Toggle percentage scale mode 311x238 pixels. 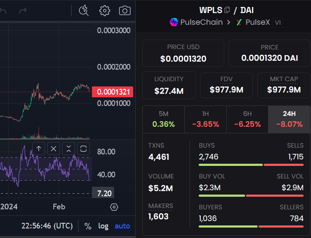88,226
